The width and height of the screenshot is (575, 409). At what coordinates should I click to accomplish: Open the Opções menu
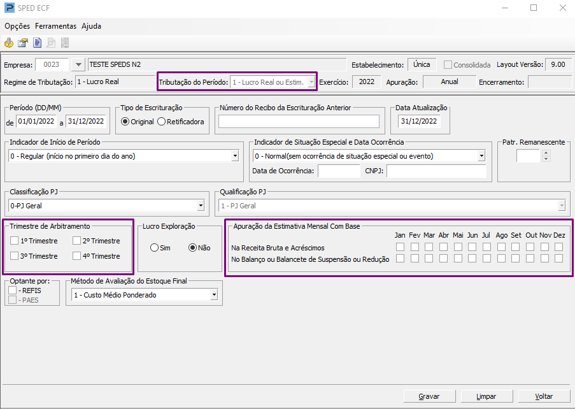pyautogui.click(x=17, y=26)
